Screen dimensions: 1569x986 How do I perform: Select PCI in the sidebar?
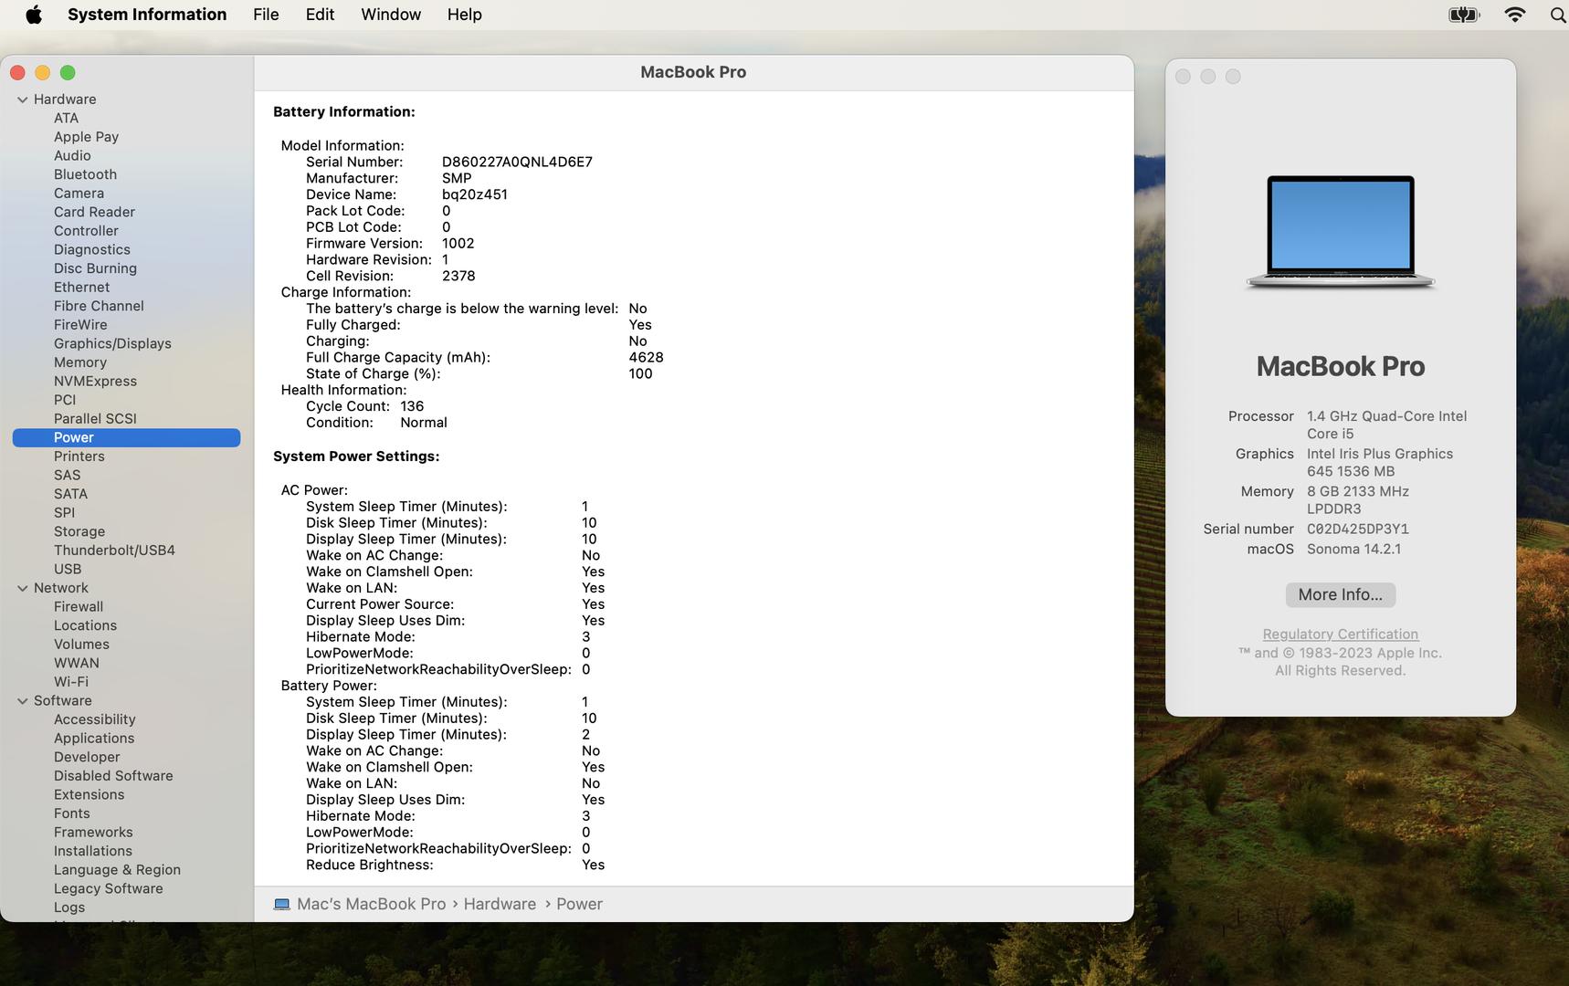point(65,400)
